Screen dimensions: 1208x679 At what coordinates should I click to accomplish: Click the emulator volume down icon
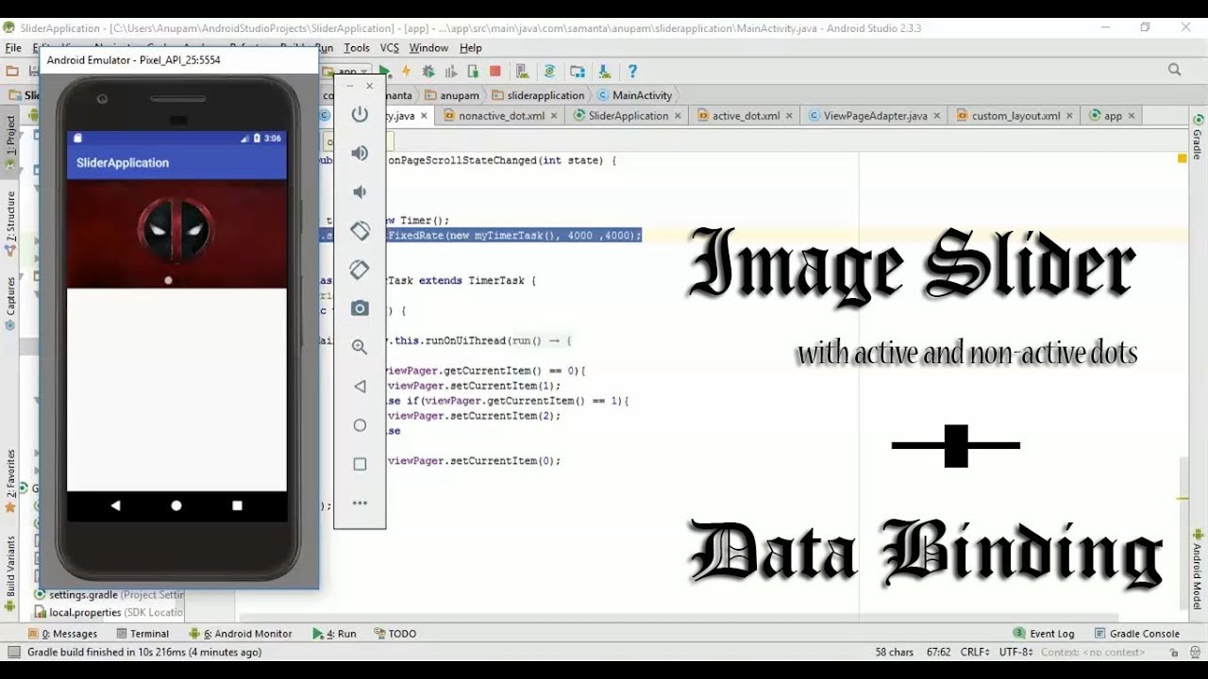point(360,191)
